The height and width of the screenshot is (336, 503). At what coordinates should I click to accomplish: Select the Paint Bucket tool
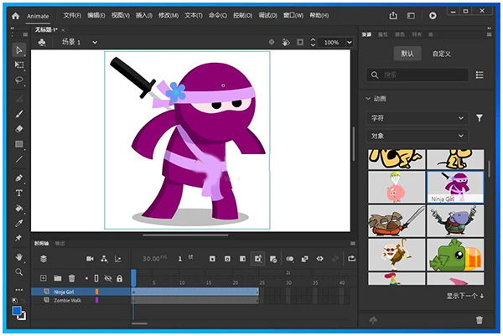click(x=19, y=208)
